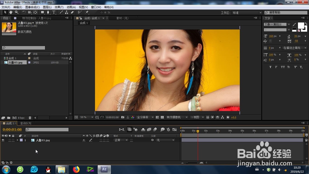Select the Eraser tool
Screen dimensions: 309x174
pyautogui.click(x=72, y=12)
